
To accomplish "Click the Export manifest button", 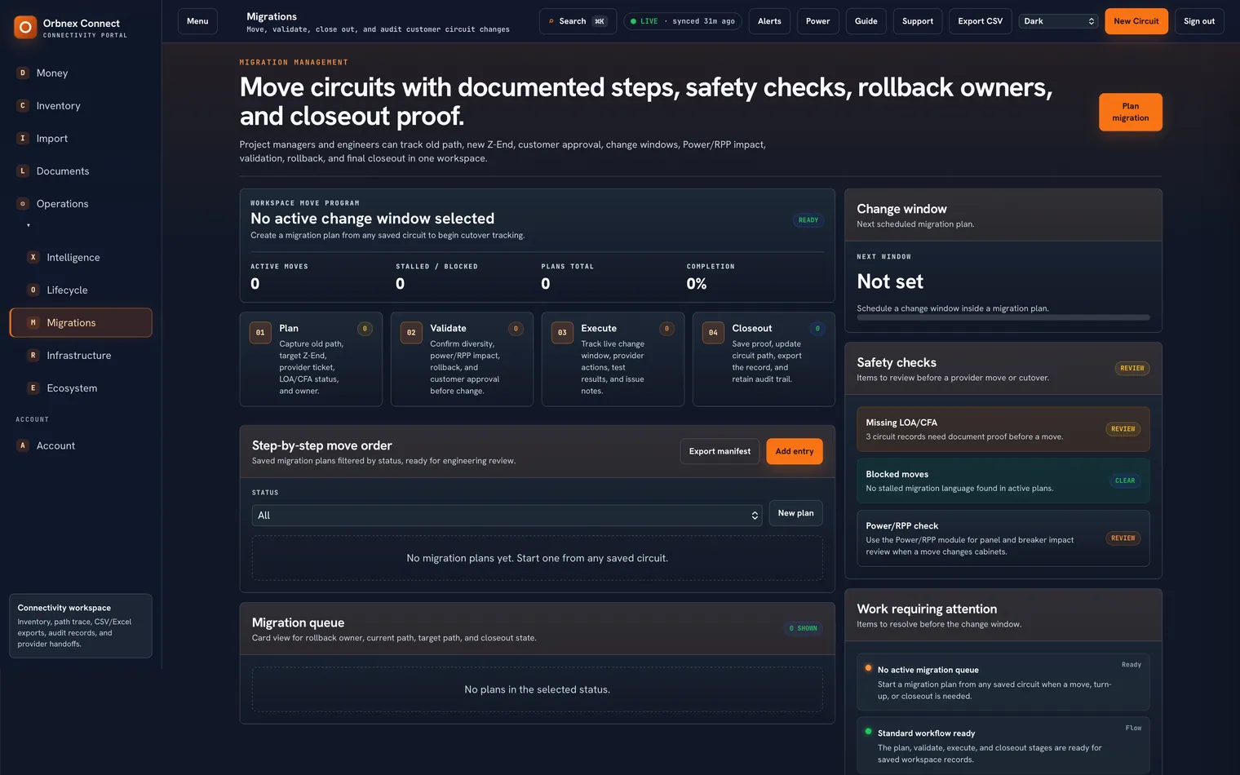I will pos(720,451).
